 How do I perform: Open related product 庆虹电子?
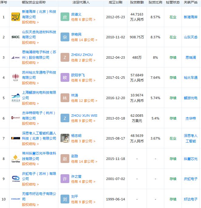[x=191, y=179]
